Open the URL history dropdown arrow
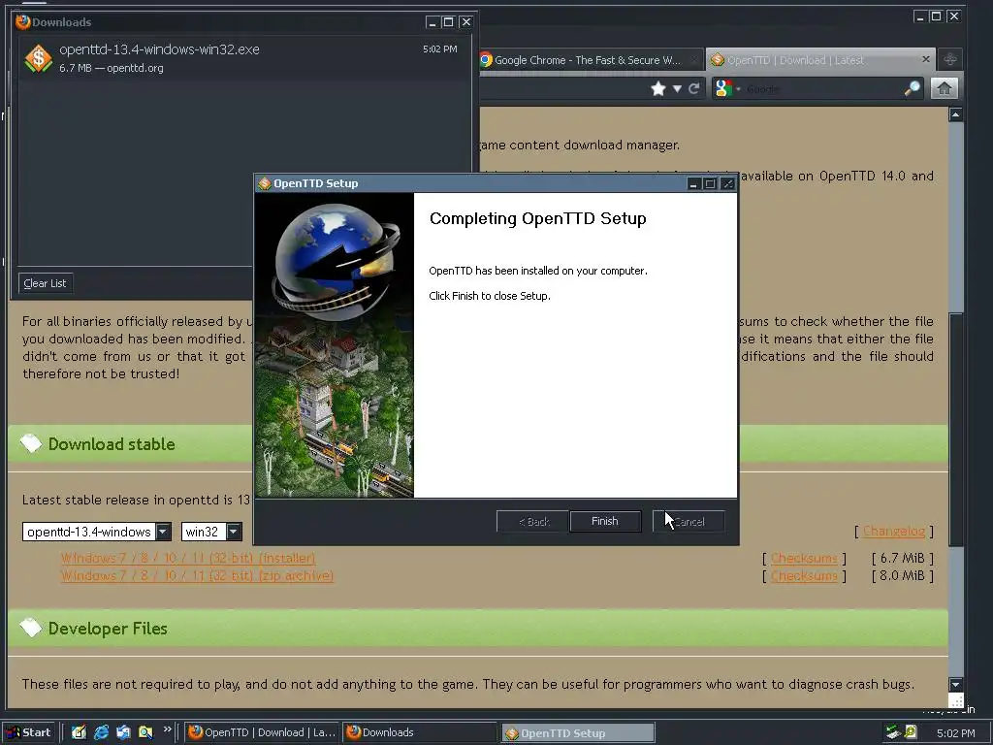 tap(677, 88)
